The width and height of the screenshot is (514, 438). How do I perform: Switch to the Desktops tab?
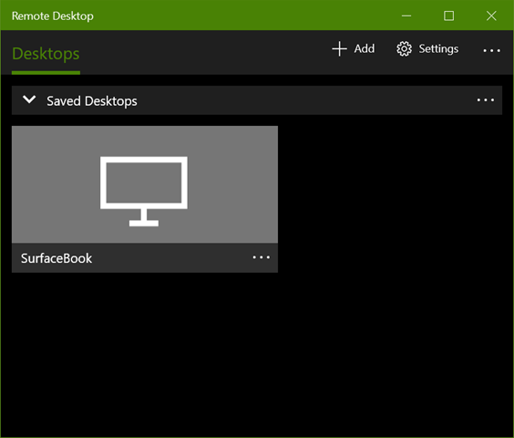click(x=46, y=54)
